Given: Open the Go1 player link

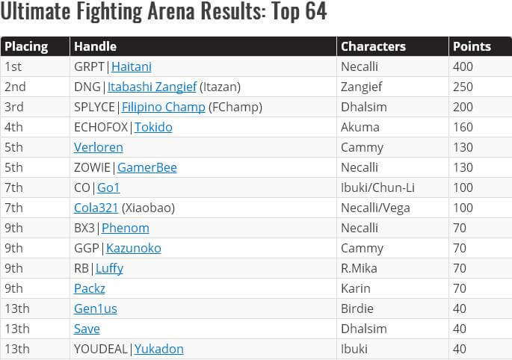Looking at the screenshot, I should (108, 187).
